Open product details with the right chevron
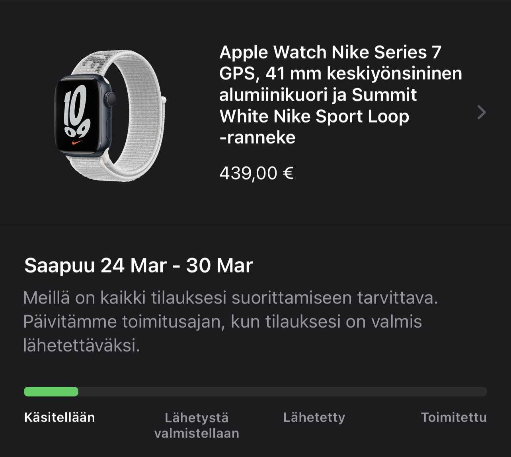 (482, 113)
